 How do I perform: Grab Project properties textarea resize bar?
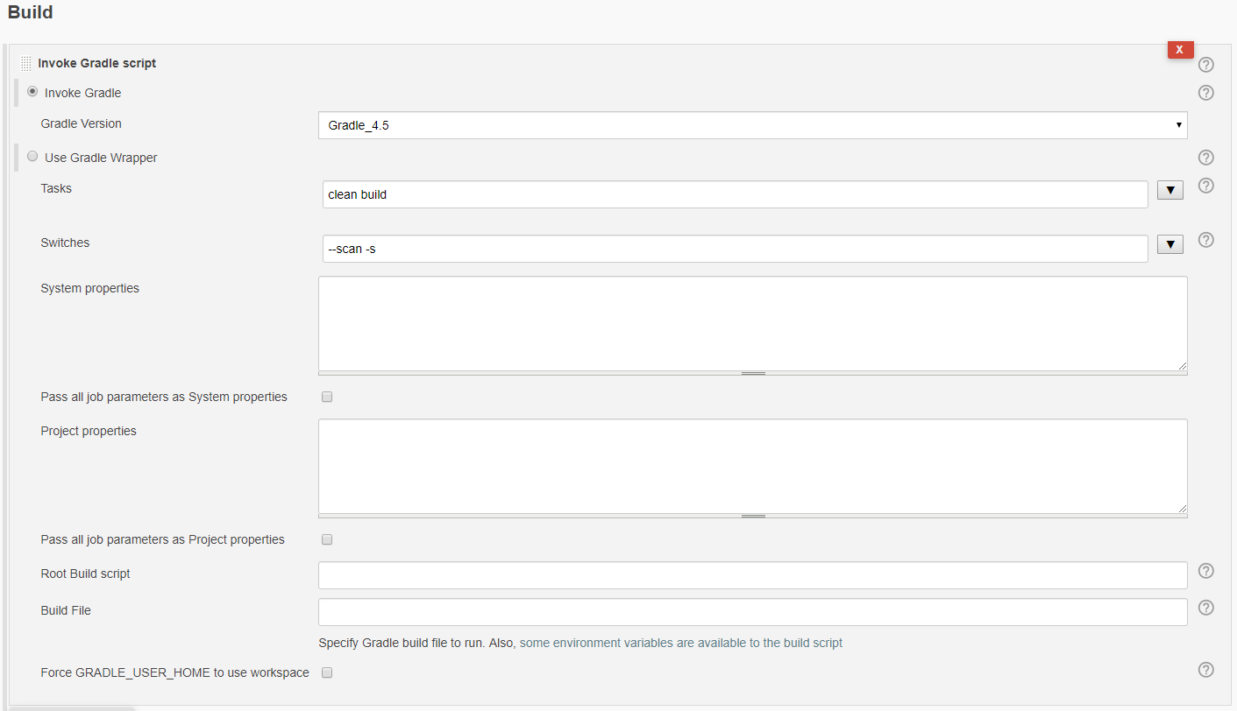[x=752, y=516]
